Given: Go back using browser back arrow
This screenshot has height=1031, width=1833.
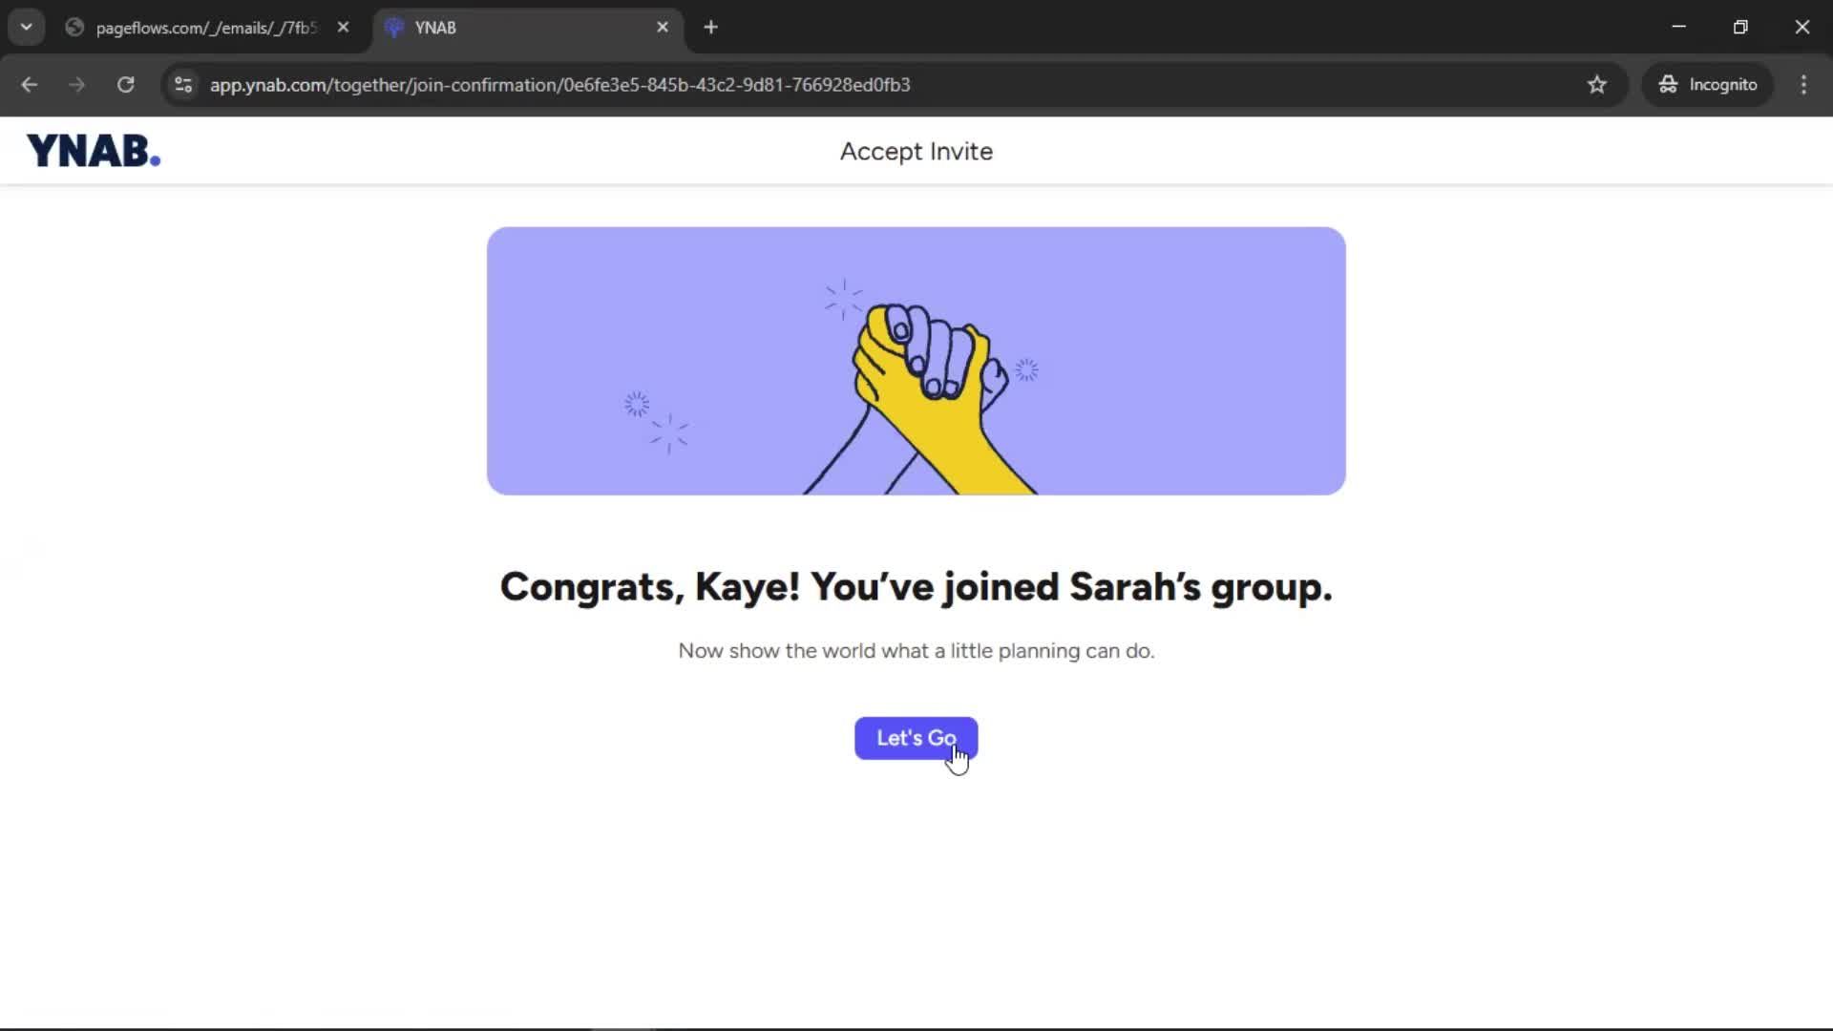Looking at the screenshot, I should click(30, 85).
